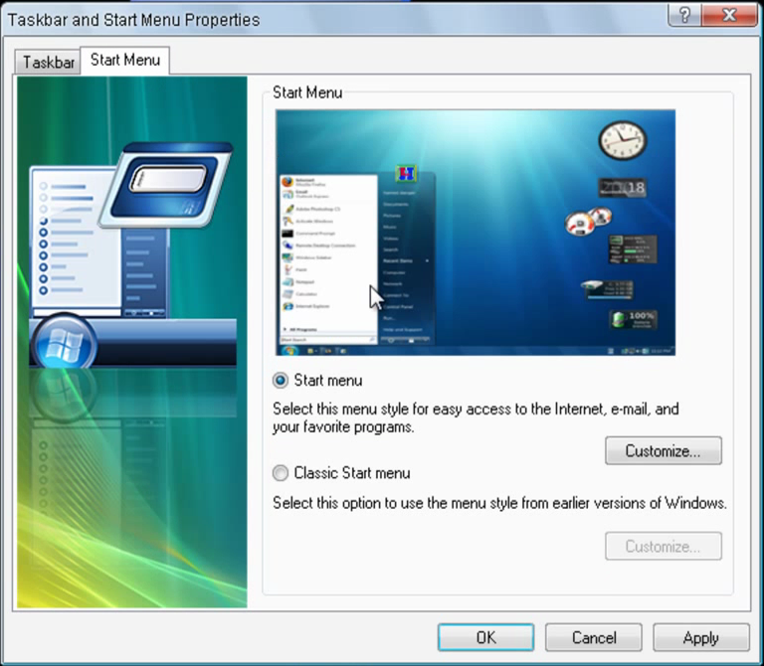This screenshot has height=666, width=764.
Task: Close the Taskbar and Start Menu Properties dialog
Action: pyautogui.click(x=729, y=15)
